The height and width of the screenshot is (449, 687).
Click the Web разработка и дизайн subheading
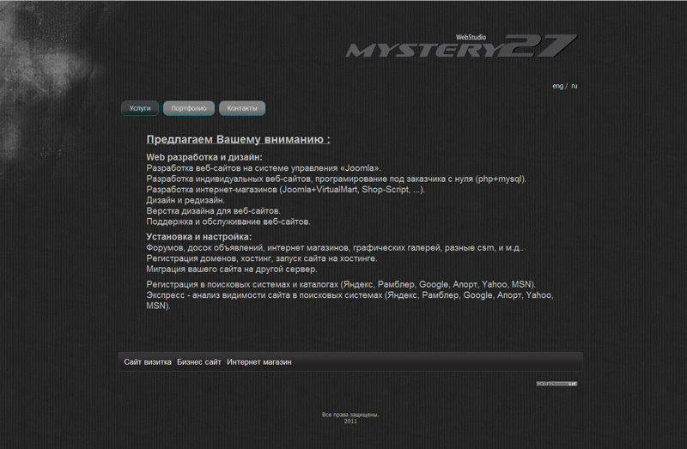[204, 157]
